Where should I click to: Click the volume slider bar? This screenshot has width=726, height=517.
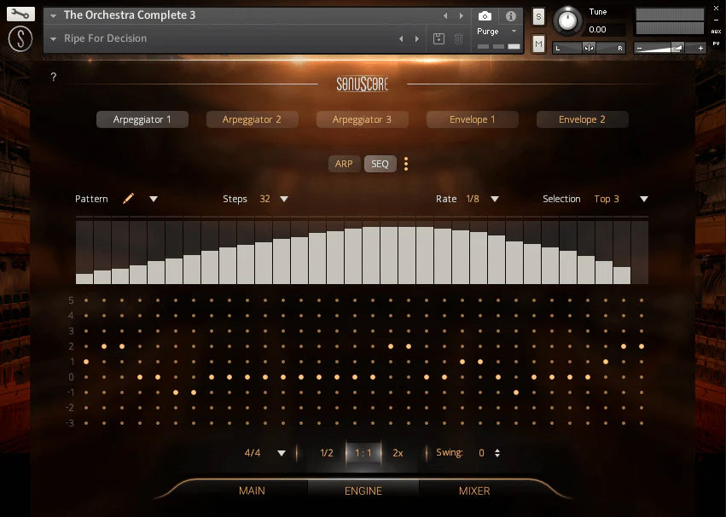tap(669, 48)
